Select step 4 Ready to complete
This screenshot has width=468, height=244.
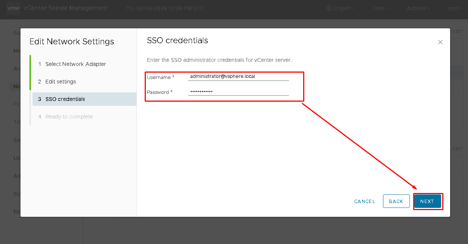pos(84,117)
